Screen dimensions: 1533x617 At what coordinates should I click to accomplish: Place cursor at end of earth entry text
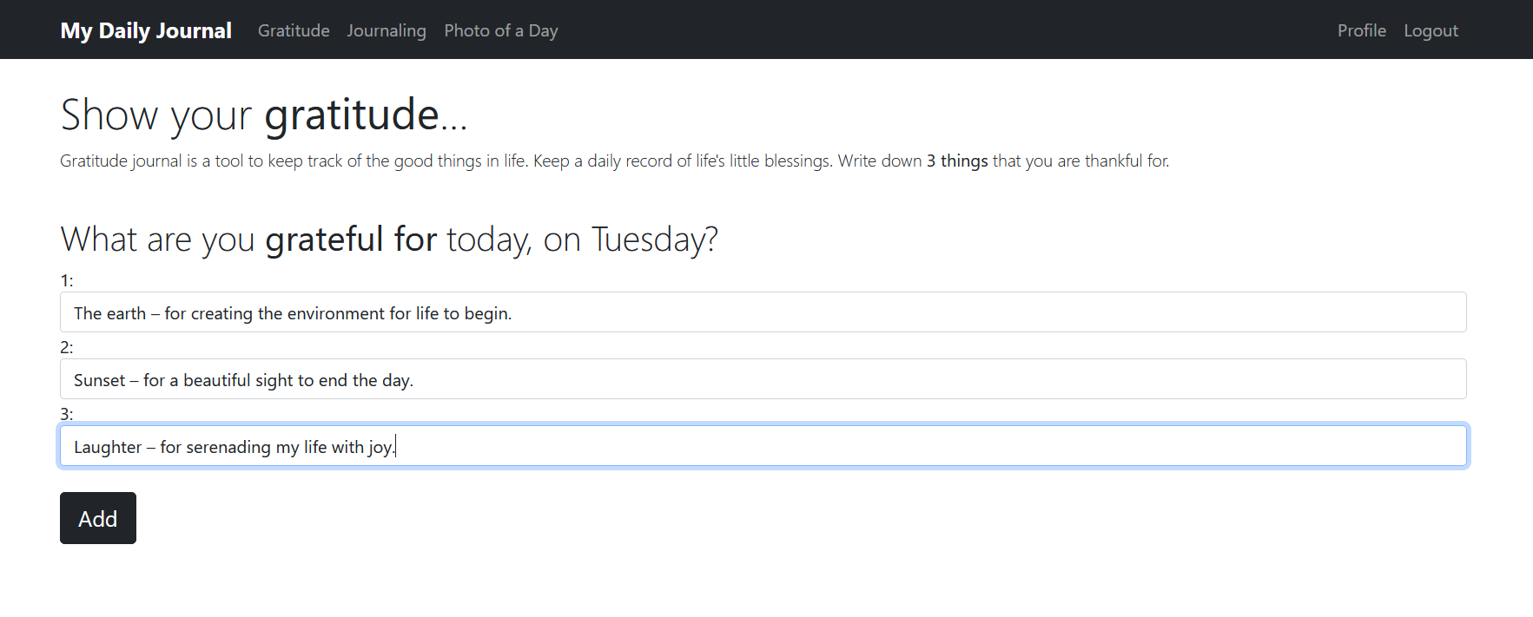click(x=511, y=312)
